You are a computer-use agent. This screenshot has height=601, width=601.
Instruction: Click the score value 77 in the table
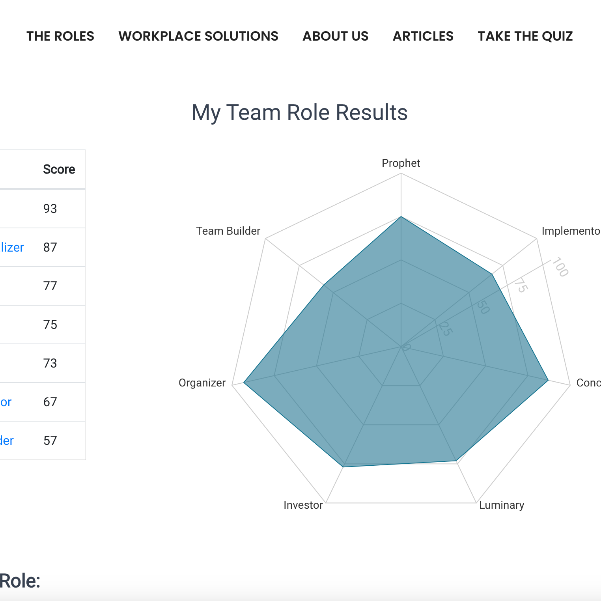point(50,286)
